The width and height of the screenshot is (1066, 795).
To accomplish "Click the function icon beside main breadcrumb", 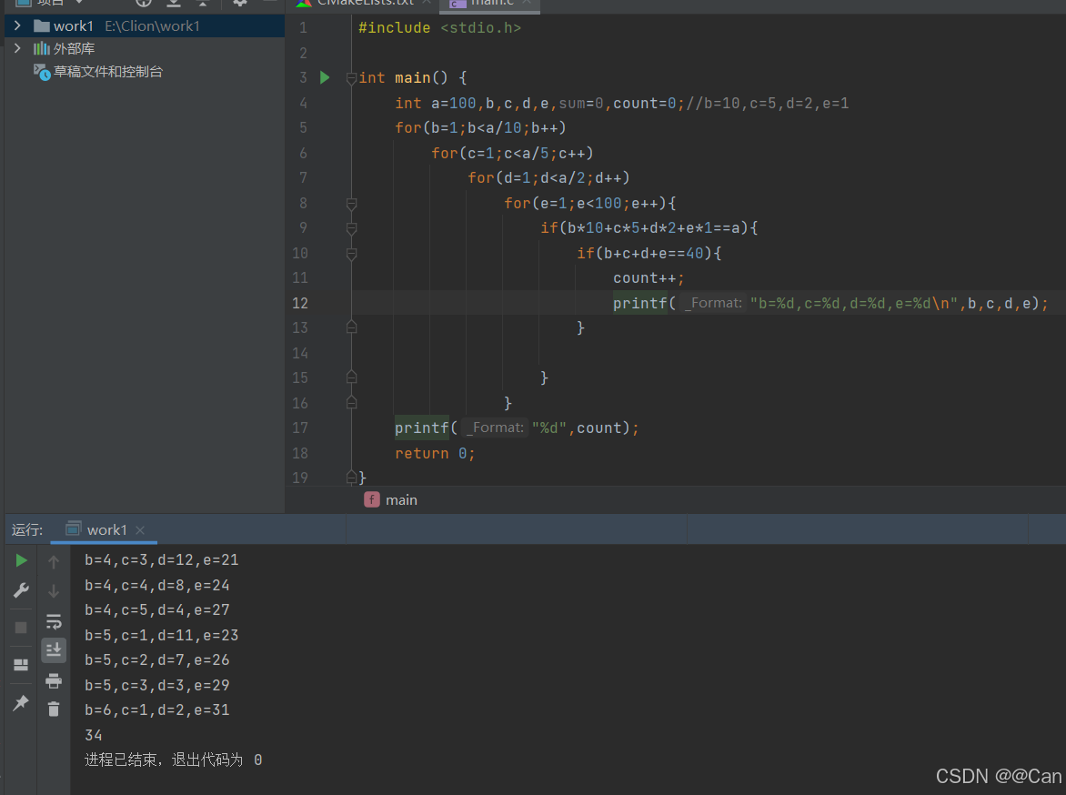I will point(372,500).
